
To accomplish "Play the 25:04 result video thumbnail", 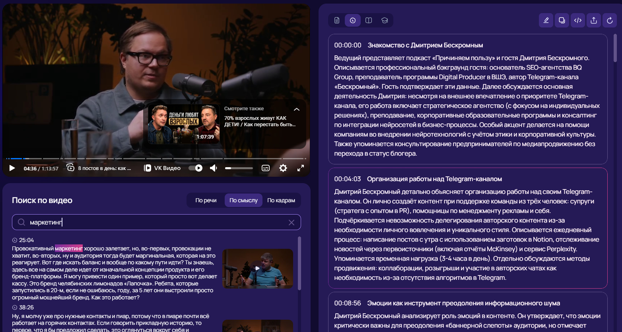I will [258, 269].
